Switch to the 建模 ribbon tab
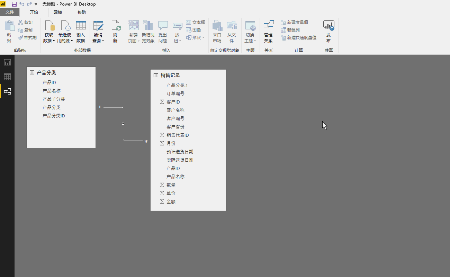Screen dimensions: 450x277 (58, 12)
